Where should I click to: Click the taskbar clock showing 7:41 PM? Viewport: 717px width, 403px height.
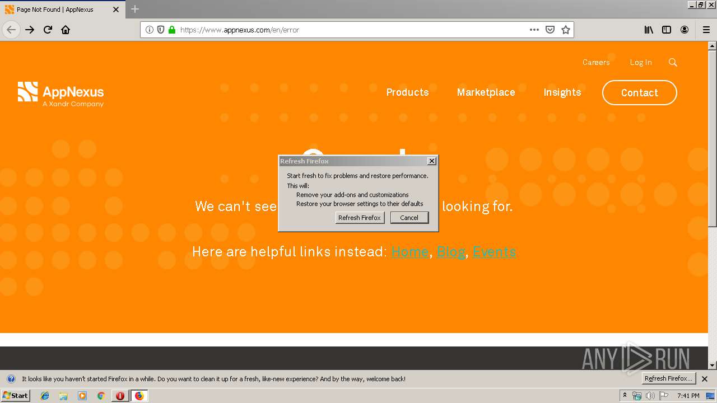pyautogui.click(x=688, y=396)
